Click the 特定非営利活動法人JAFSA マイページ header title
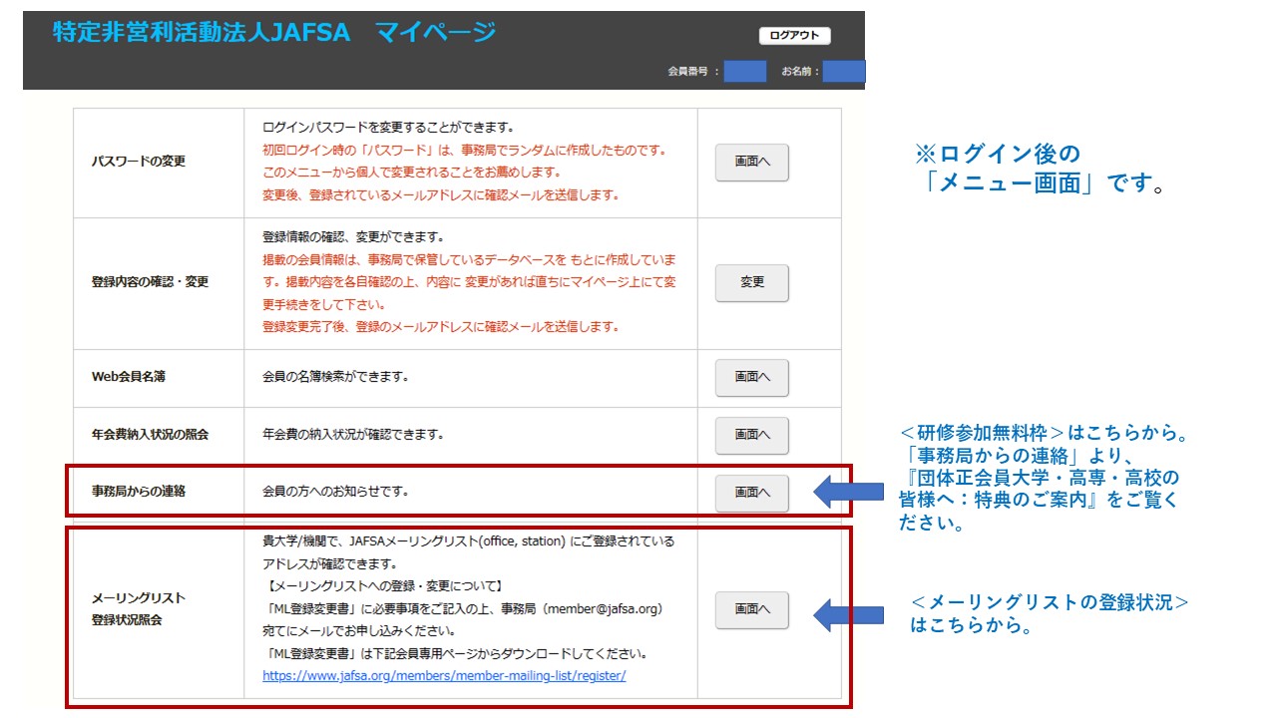1277x718 pixels. 274,33
